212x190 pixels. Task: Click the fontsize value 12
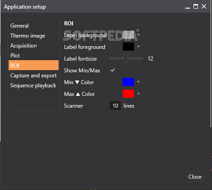pyautogui.click(x=150, y=59)
